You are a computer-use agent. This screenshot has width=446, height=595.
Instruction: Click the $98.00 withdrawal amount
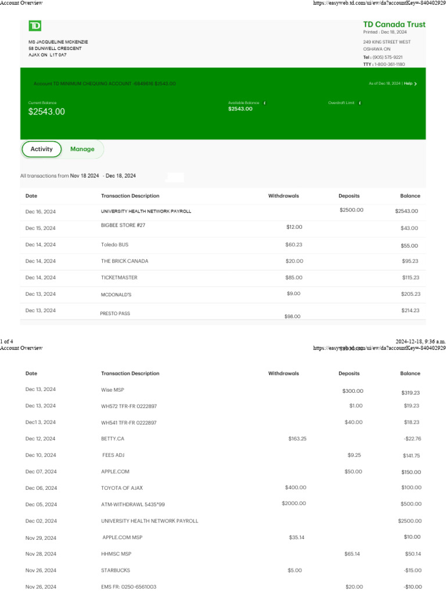coord(292,317)
